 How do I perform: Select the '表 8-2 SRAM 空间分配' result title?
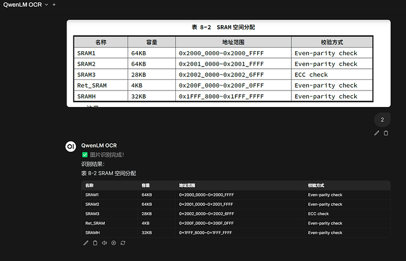[x=108, y=173]
